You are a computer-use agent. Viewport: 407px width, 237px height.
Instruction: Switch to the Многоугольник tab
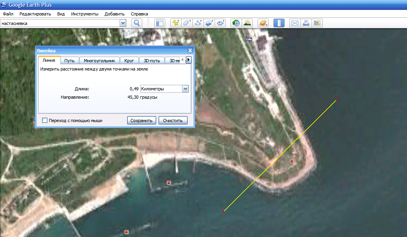point(99,61)
